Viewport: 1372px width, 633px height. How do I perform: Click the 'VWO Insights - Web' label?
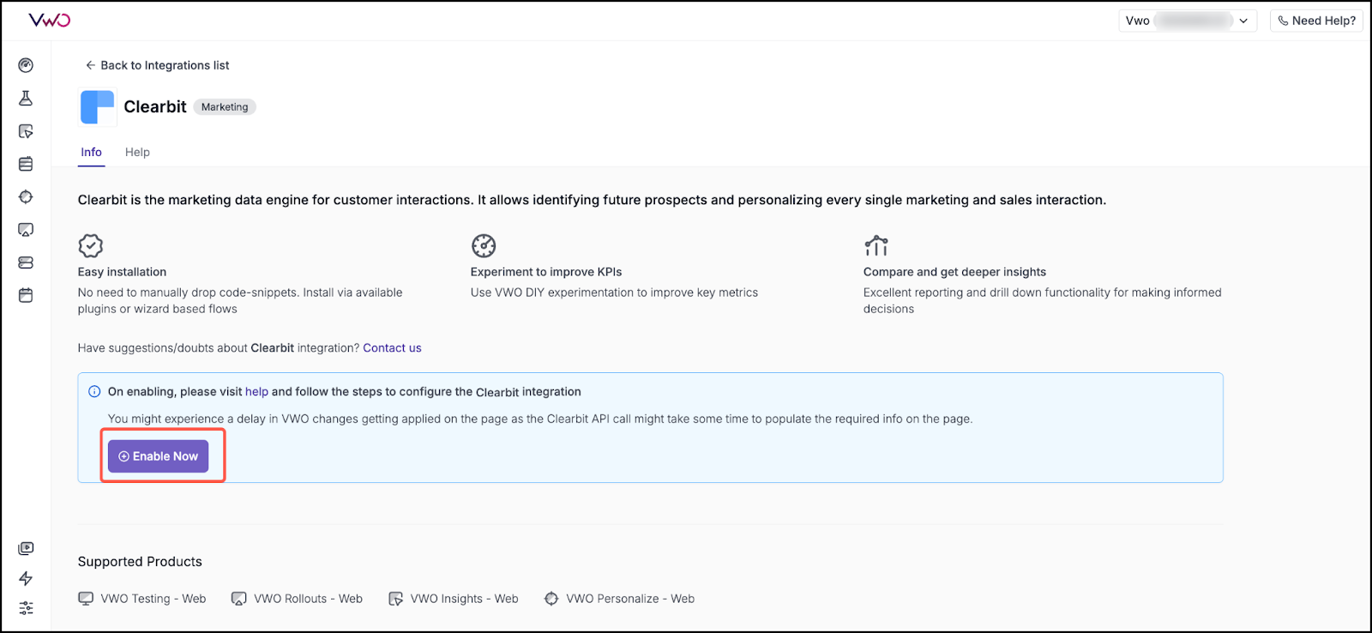465,599
